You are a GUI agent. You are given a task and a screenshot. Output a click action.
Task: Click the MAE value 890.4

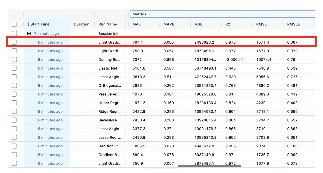(138, 154)
